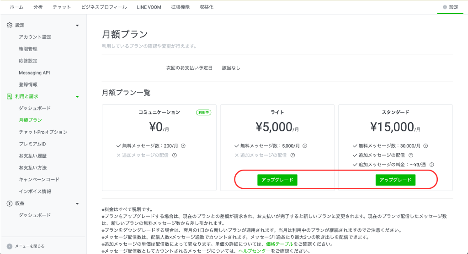Switch to the LINE VOOM tab

pos(149,7)
